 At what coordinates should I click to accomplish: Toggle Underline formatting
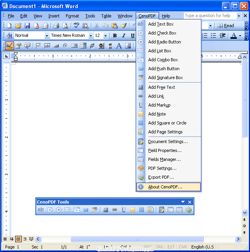point(133,36)
